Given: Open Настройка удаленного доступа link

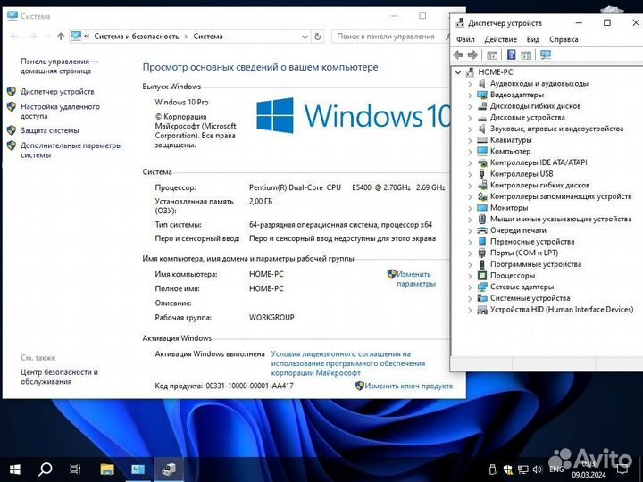Looking at the screenshot, I should pyautogui.click(x=61, y=111).
